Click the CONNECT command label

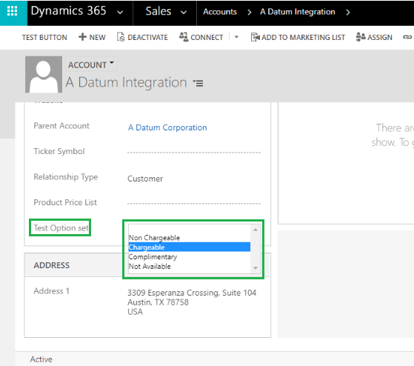(207, 38)
